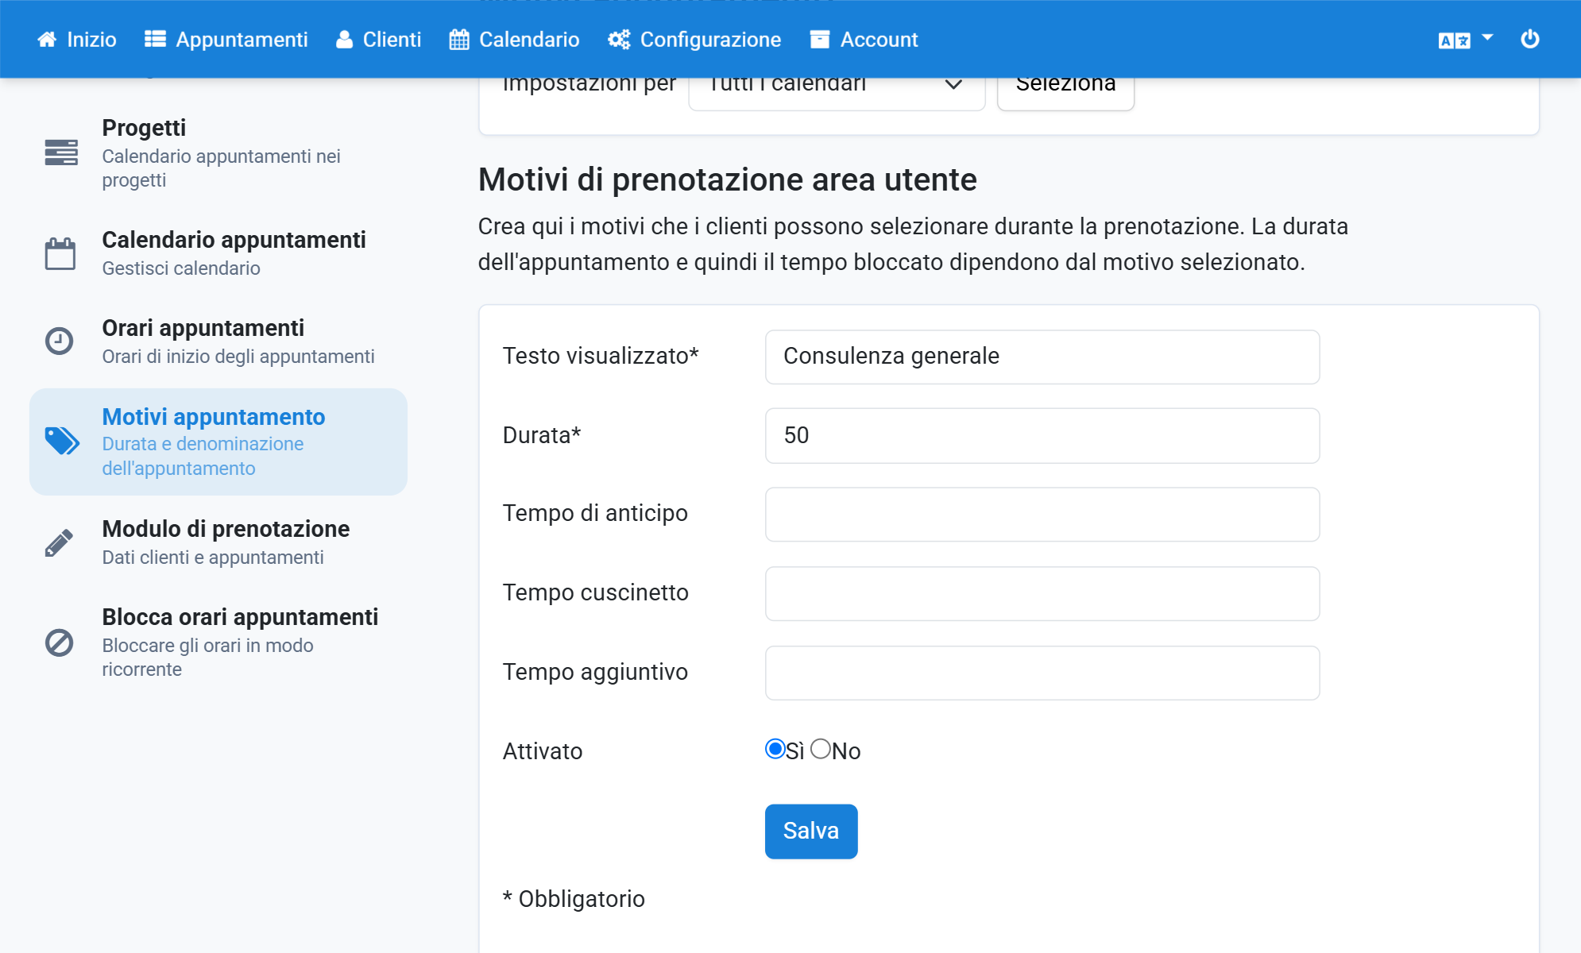Open the Configurazione menu item
The height and width of the screenshot is (953, 1581).
pos(695,40)
